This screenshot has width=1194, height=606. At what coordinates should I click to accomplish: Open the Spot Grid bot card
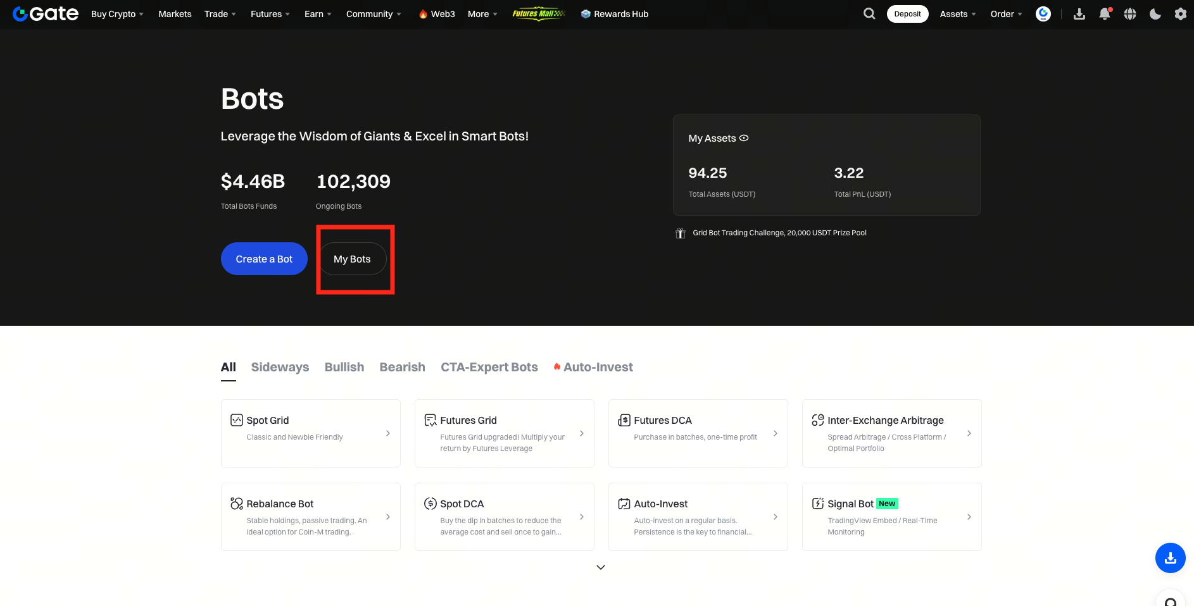[310, 433]
